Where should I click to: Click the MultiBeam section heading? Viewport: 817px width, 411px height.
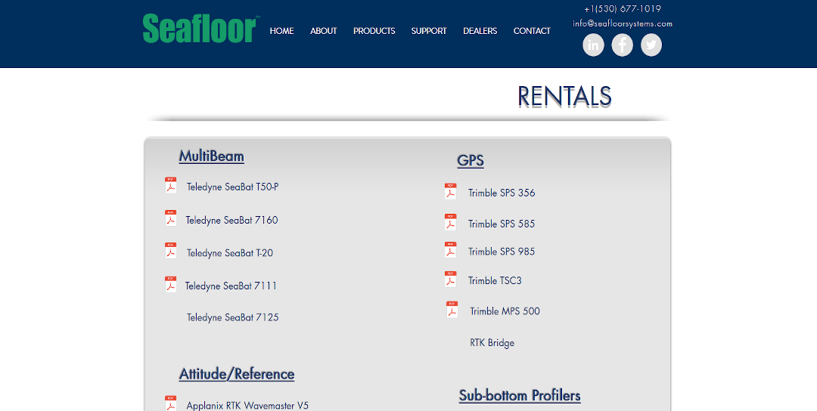212,156
